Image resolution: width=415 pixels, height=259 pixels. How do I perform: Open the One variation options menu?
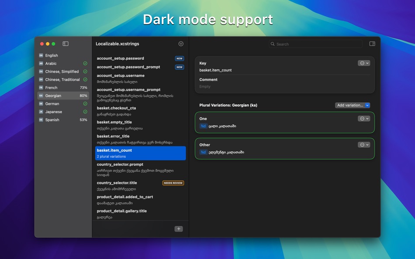tap(364, 119)
